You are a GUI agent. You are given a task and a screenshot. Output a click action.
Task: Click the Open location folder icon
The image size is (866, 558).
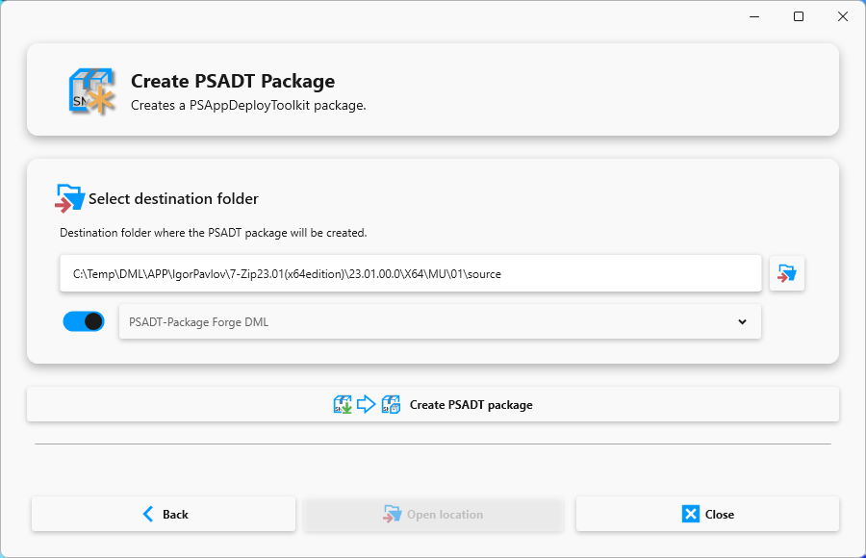pyautogui.click(x=393, y=514)
